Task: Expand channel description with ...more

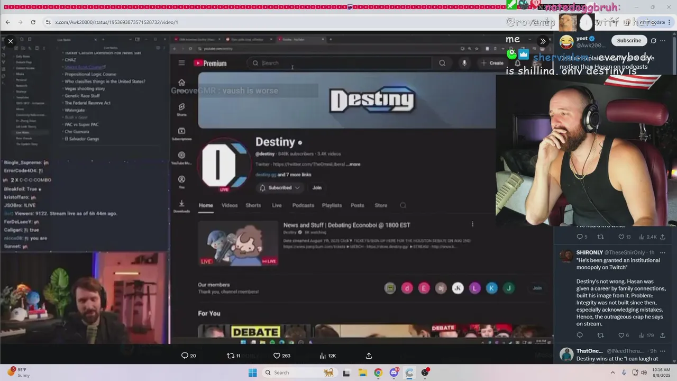Action: [353, 164]
